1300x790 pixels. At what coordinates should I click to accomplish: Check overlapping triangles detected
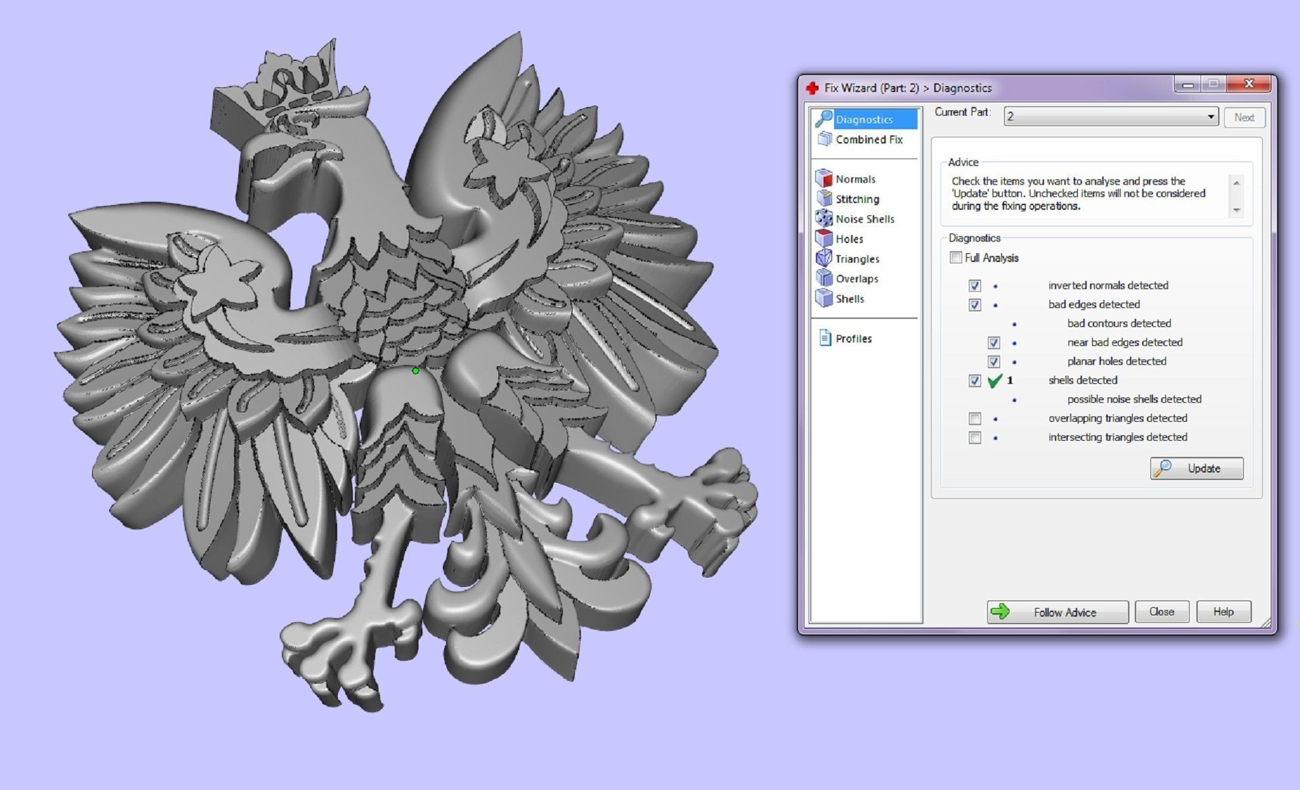click(974, 418)
